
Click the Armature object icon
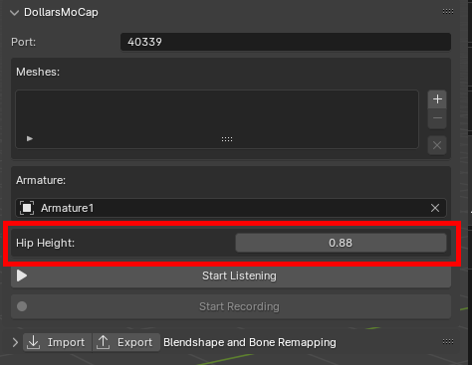27,208
